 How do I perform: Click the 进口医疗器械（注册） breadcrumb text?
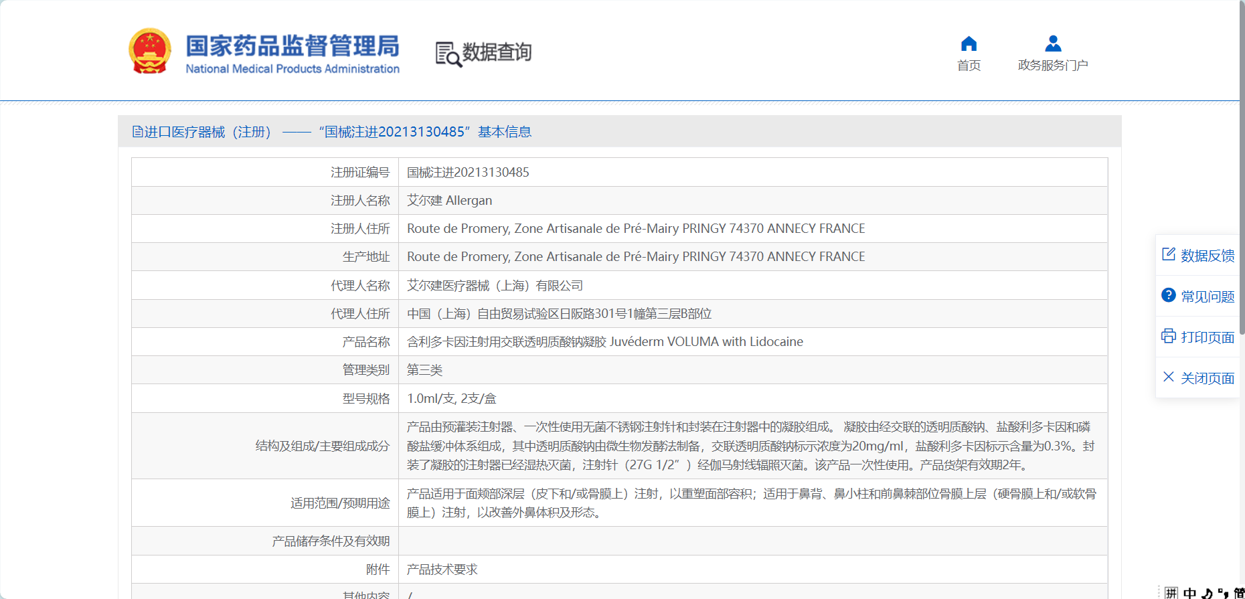(207, 132)
